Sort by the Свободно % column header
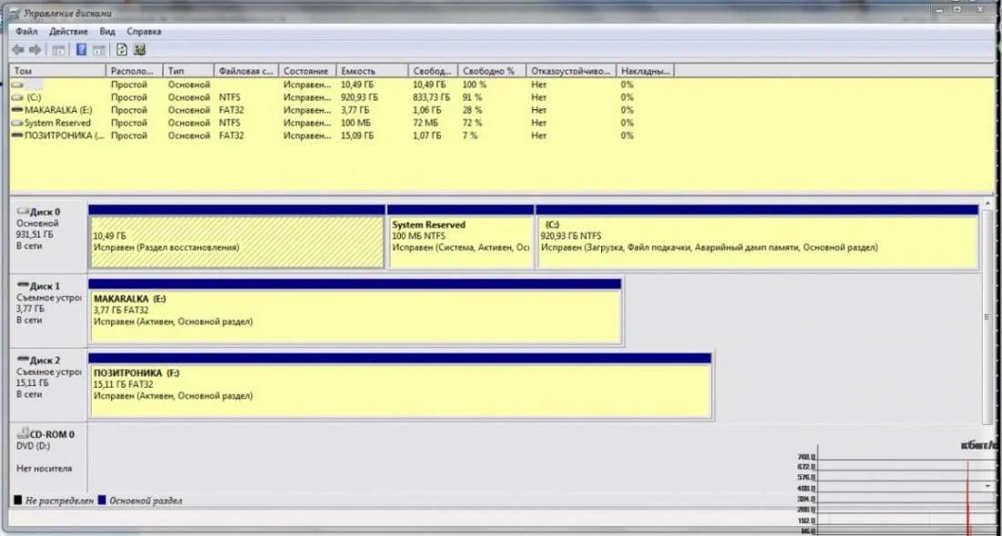Image resolution: width=1002 pixels, height=536 pixels. click(491, 71)
